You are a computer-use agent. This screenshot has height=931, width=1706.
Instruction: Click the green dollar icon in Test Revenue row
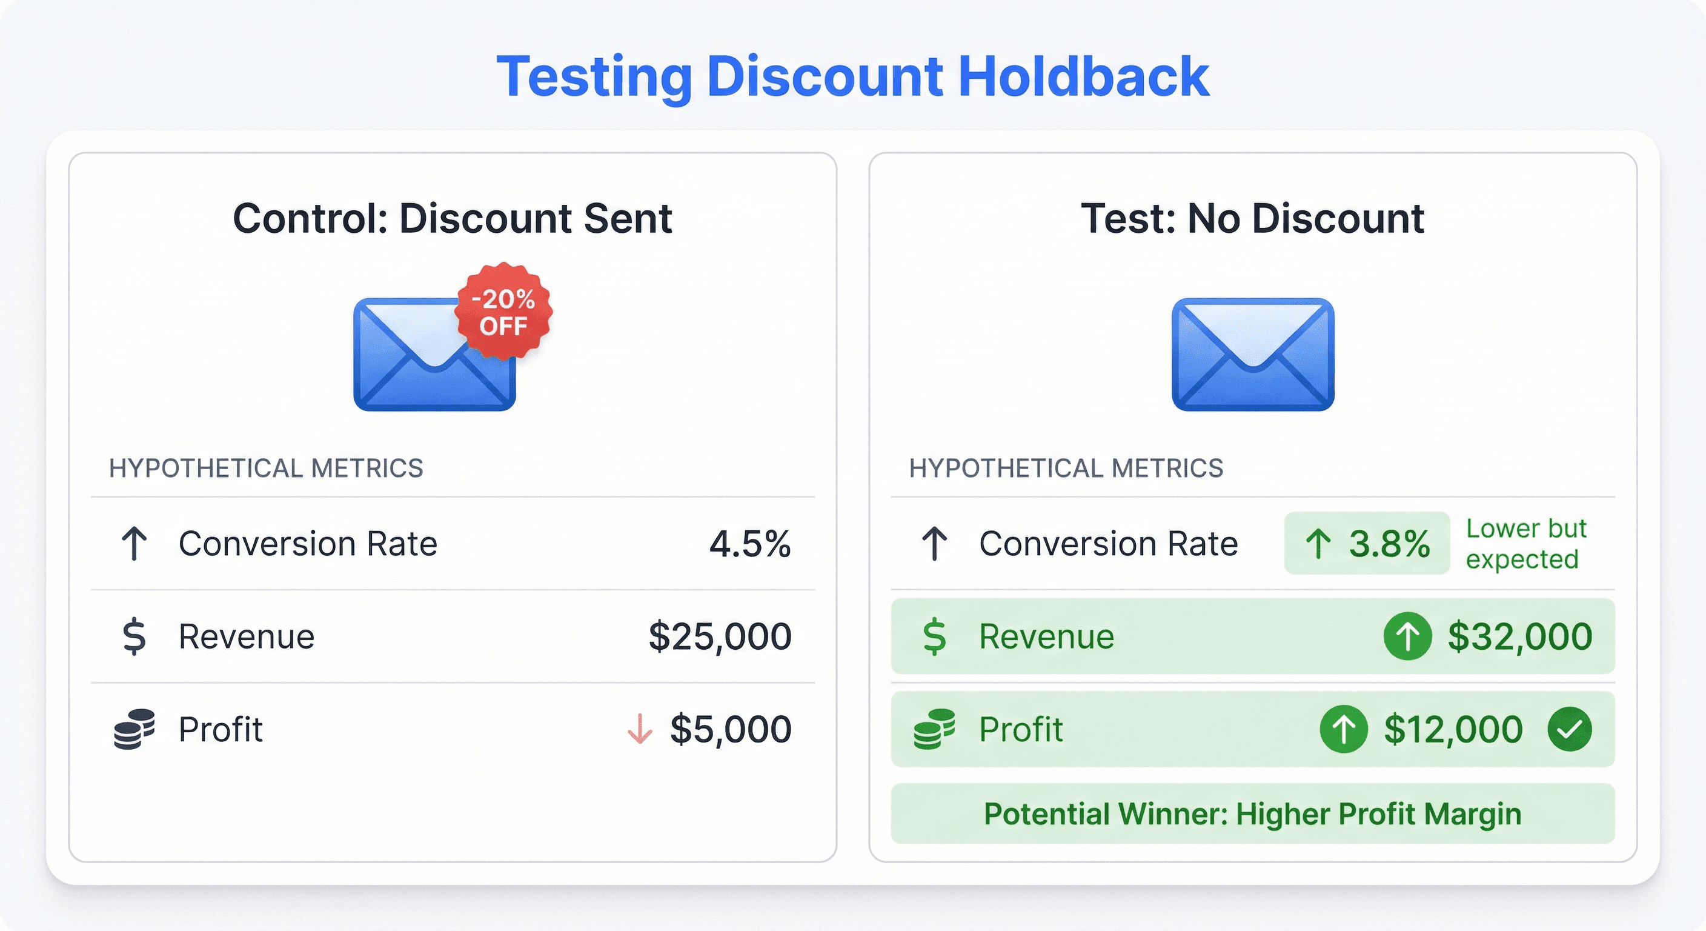[934, 636]
